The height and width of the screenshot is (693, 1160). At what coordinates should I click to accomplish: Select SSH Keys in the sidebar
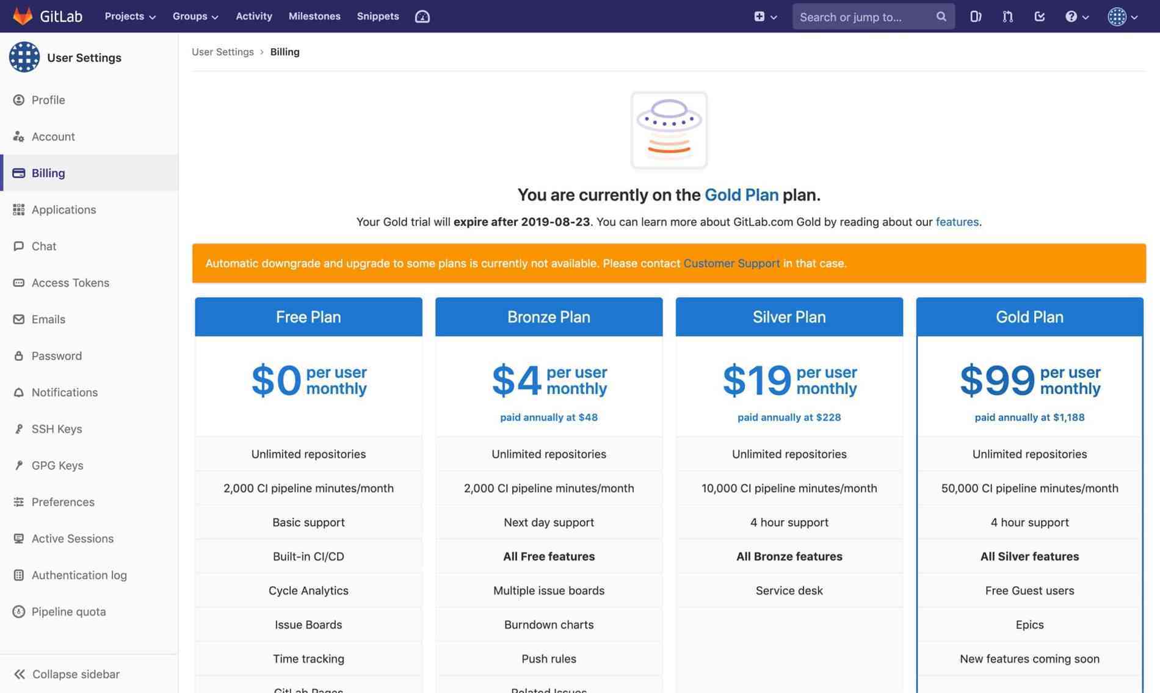(x=57, y=429)
